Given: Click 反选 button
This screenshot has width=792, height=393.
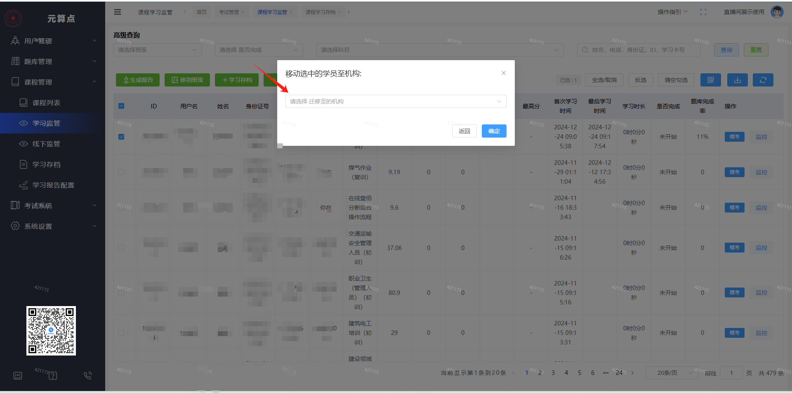Looking at the screenshot, I should (x=641, y=80).
